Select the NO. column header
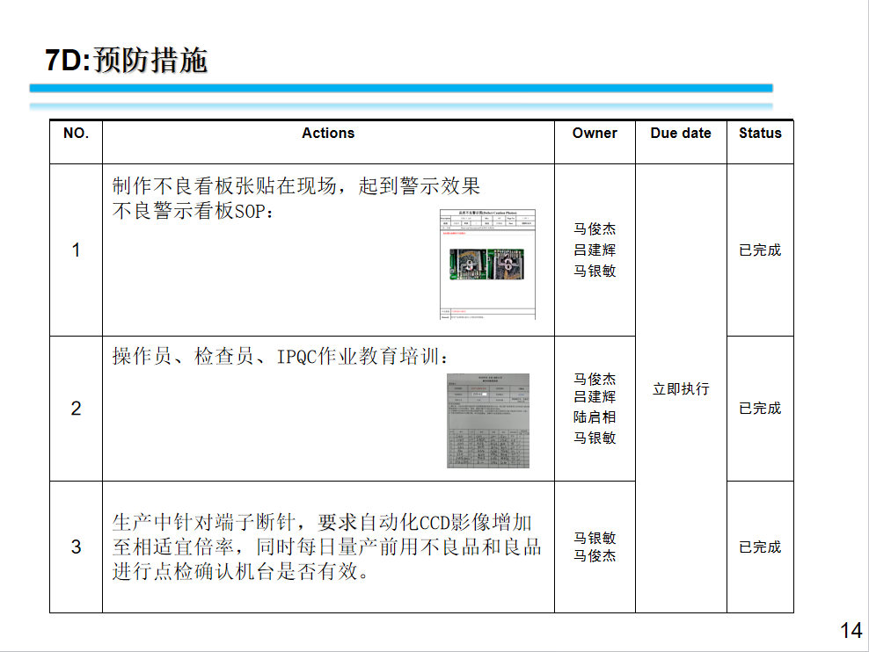 (x=76, y=134)
